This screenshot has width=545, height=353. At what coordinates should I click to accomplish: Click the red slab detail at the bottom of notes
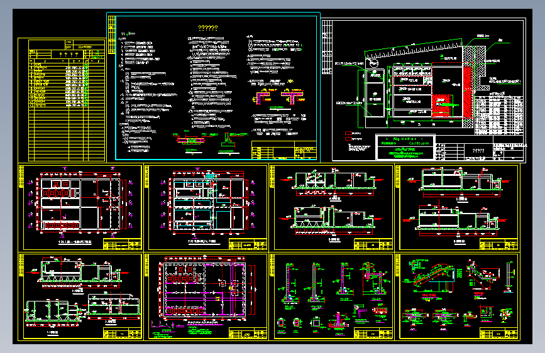coord(190,139)
